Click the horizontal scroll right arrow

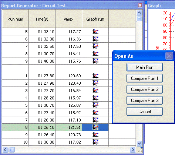coord(133,149)
